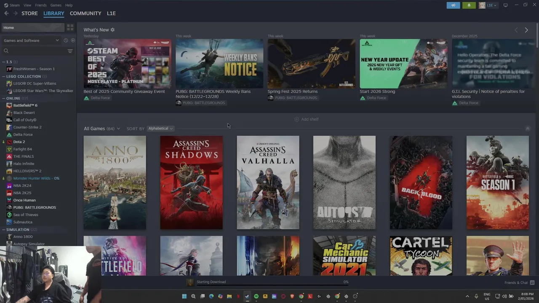Collapse the All Games shelf chevron

click(x=527, y=128)
